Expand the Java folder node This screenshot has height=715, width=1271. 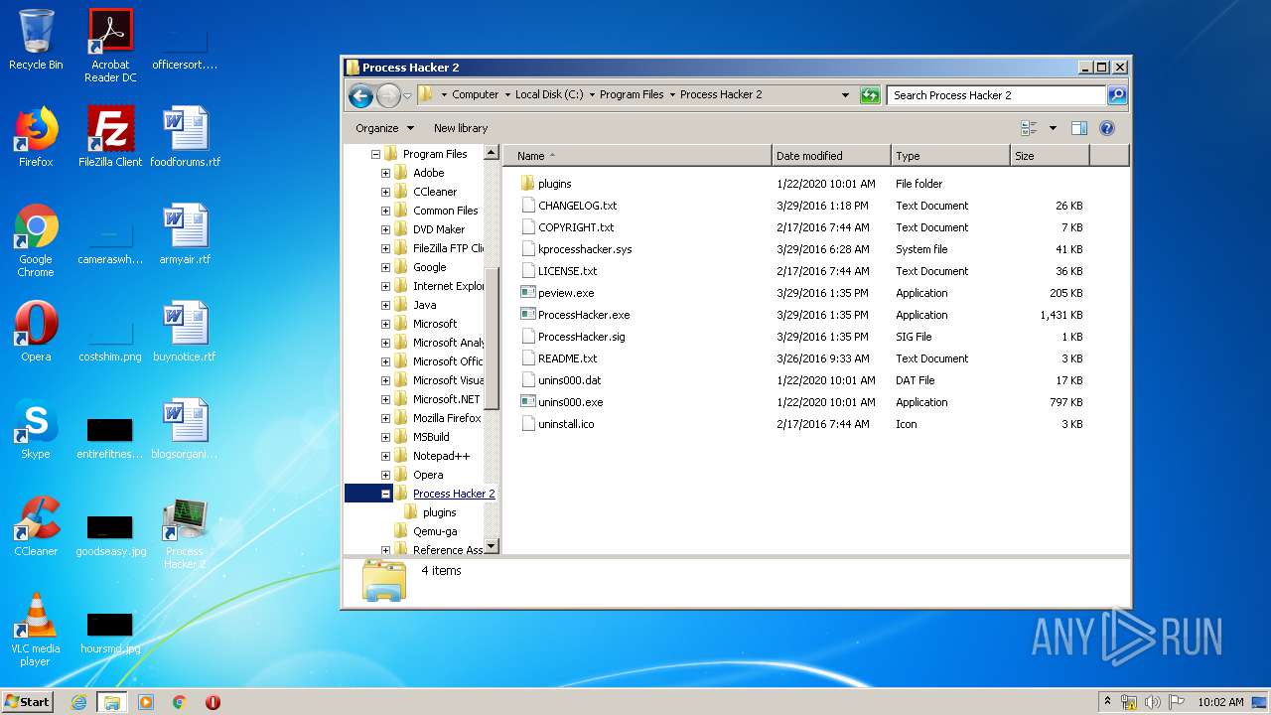pyautogui.click(x=385, y=305)
